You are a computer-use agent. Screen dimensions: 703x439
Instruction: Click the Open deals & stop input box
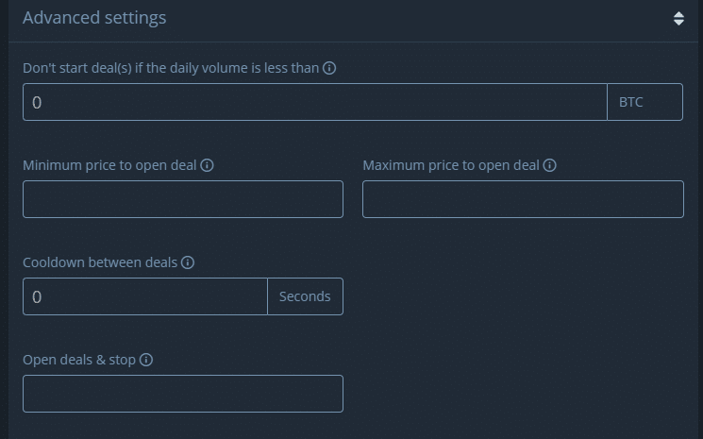(183, 394)
